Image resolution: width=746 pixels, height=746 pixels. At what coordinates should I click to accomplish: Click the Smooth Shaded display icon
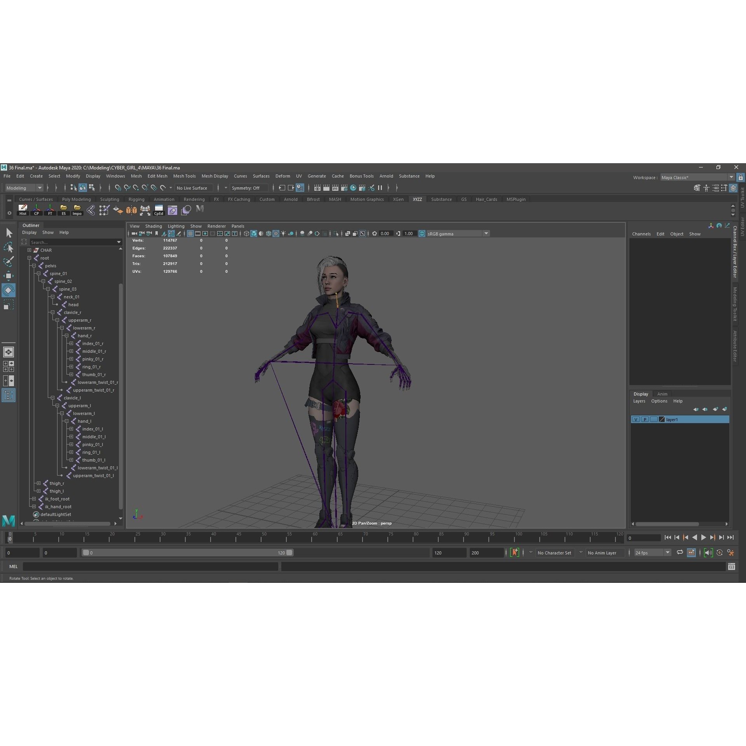[254, 234]
